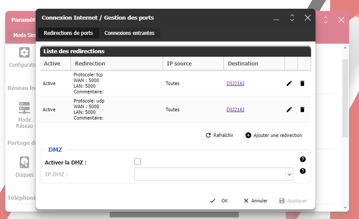This screenshot has width=359, height=219.
Task: Toggle the port management window size chevrons
Action: [292, 18]
